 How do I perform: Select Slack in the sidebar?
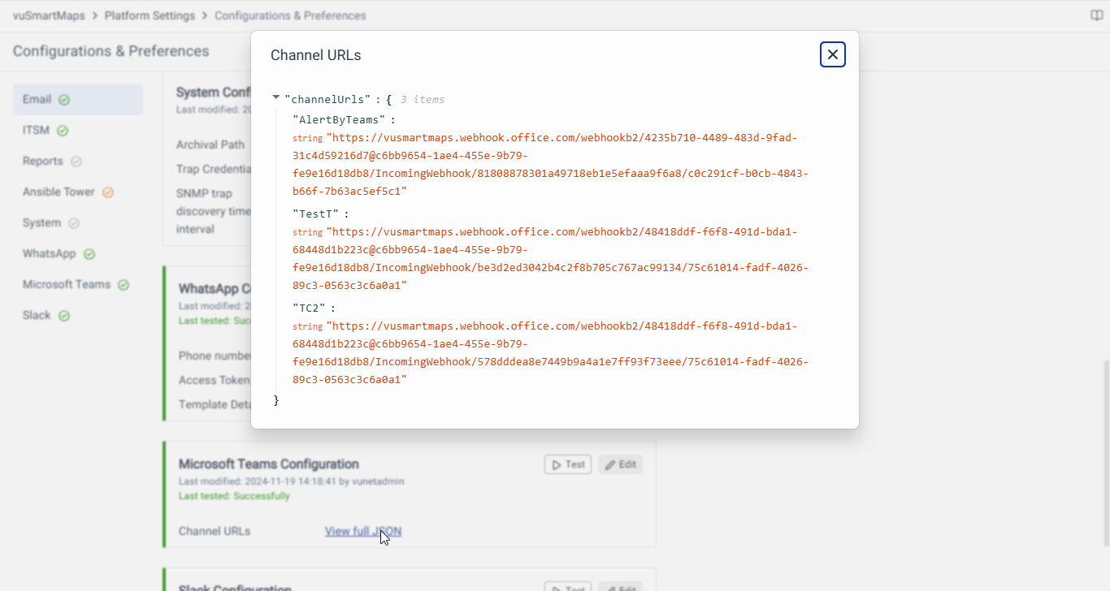click(37, 315)
